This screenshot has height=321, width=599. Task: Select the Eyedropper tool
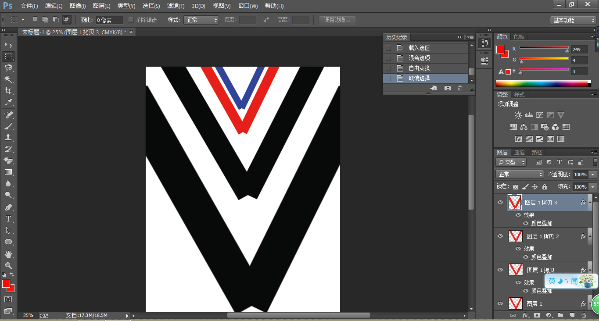pos(8,102)
